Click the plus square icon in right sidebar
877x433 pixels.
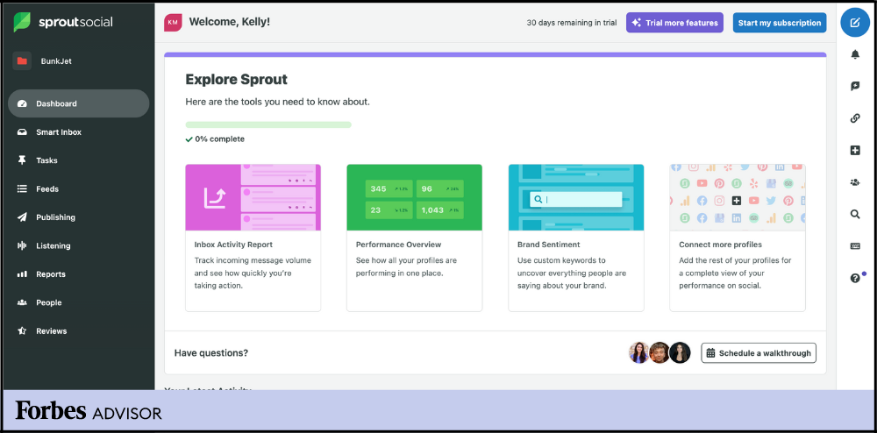click(x=855, y=151)
